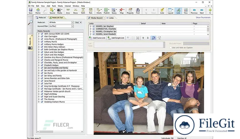
Task: Click the camera icon in left sidebar
Action: [x=30, y=48]
